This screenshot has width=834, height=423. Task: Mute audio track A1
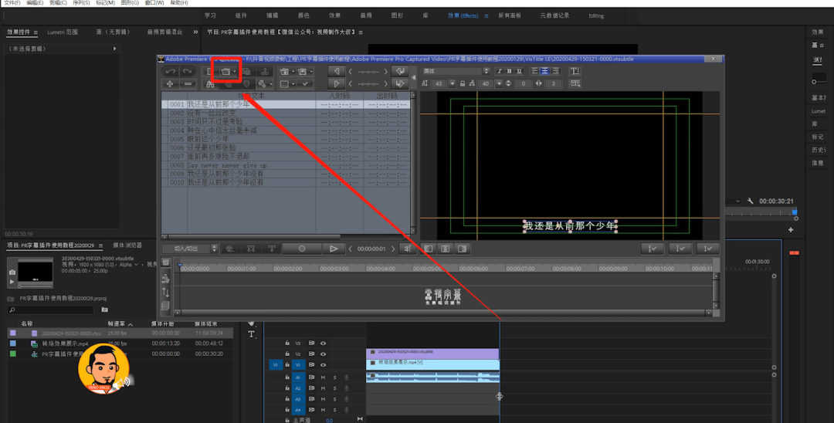(x=323, y=377)
